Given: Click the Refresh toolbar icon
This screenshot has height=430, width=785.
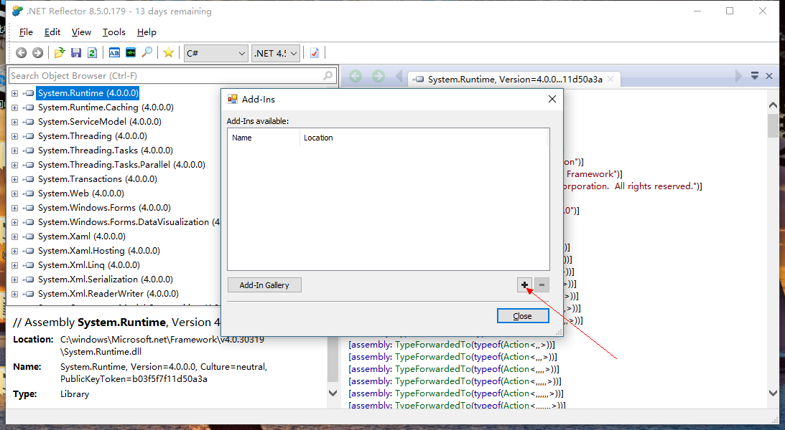Looking at the screenshot, I should 92,53.
